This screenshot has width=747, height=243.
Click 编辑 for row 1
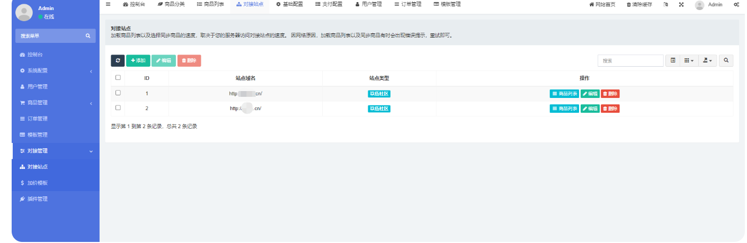pyautogui.click(x=590, y=94)
